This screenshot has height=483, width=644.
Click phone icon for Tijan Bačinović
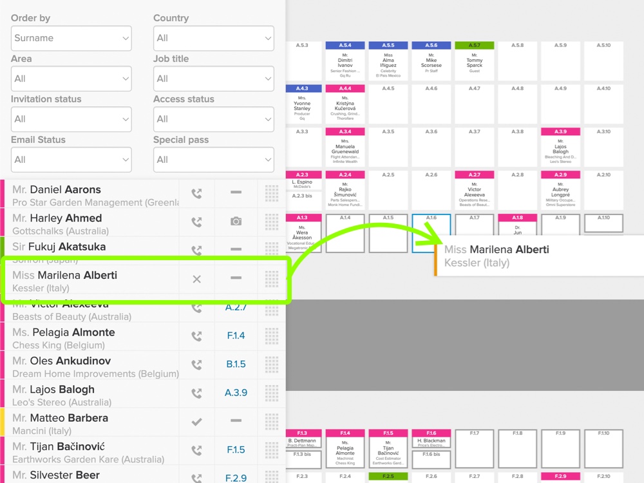pyautogui.click(x=196, y=450)
